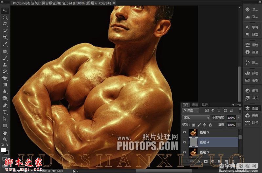The width and height of the screenshot is (262, 173).
Task: Hide layer 图层 4 with its eye icon
Action: click(x=184, y=142)
